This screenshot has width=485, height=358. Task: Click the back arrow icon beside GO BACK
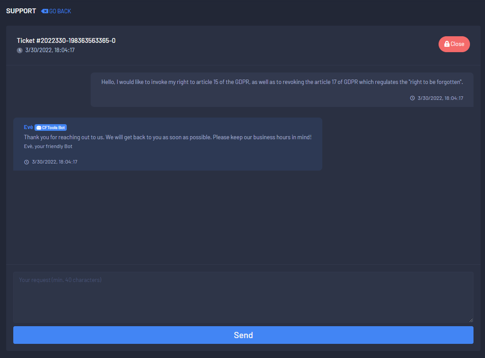tap(45, 11)
